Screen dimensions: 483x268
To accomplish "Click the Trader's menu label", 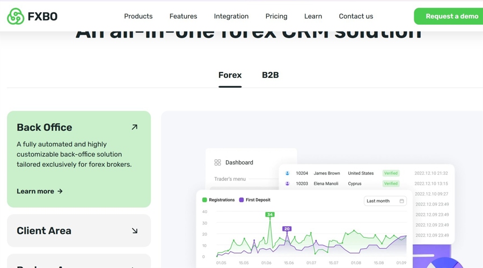I will coord(230,179).
